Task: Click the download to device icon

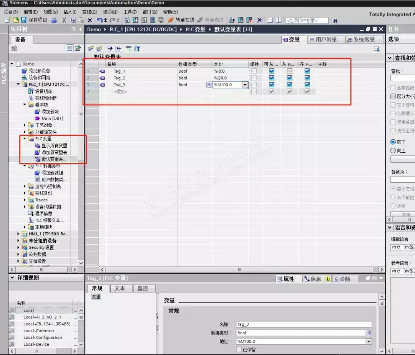Action: click(x=136, y=20)
